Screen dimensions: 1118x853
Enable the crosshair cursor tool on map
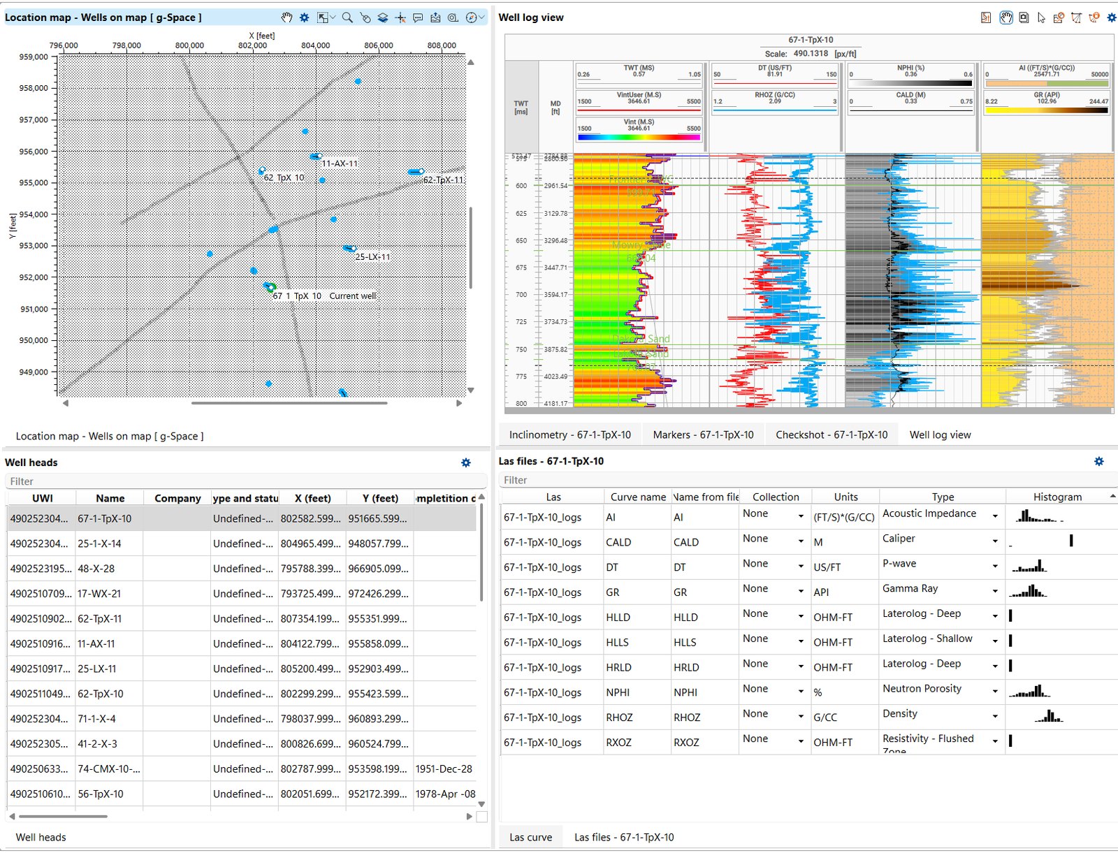tap(400, 17)
